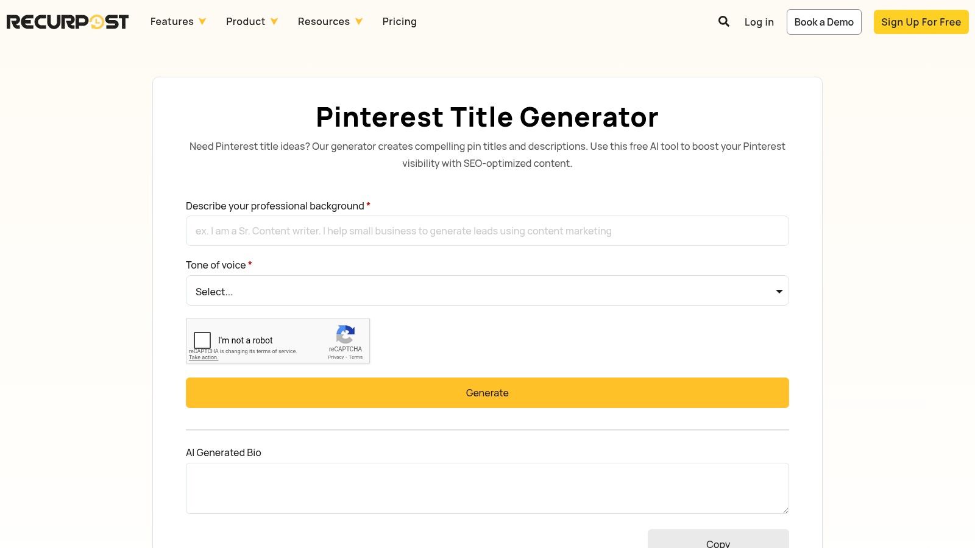Expand the Resources menu
Viewport: 975px width, 548px height.
[x=324, y=21]
